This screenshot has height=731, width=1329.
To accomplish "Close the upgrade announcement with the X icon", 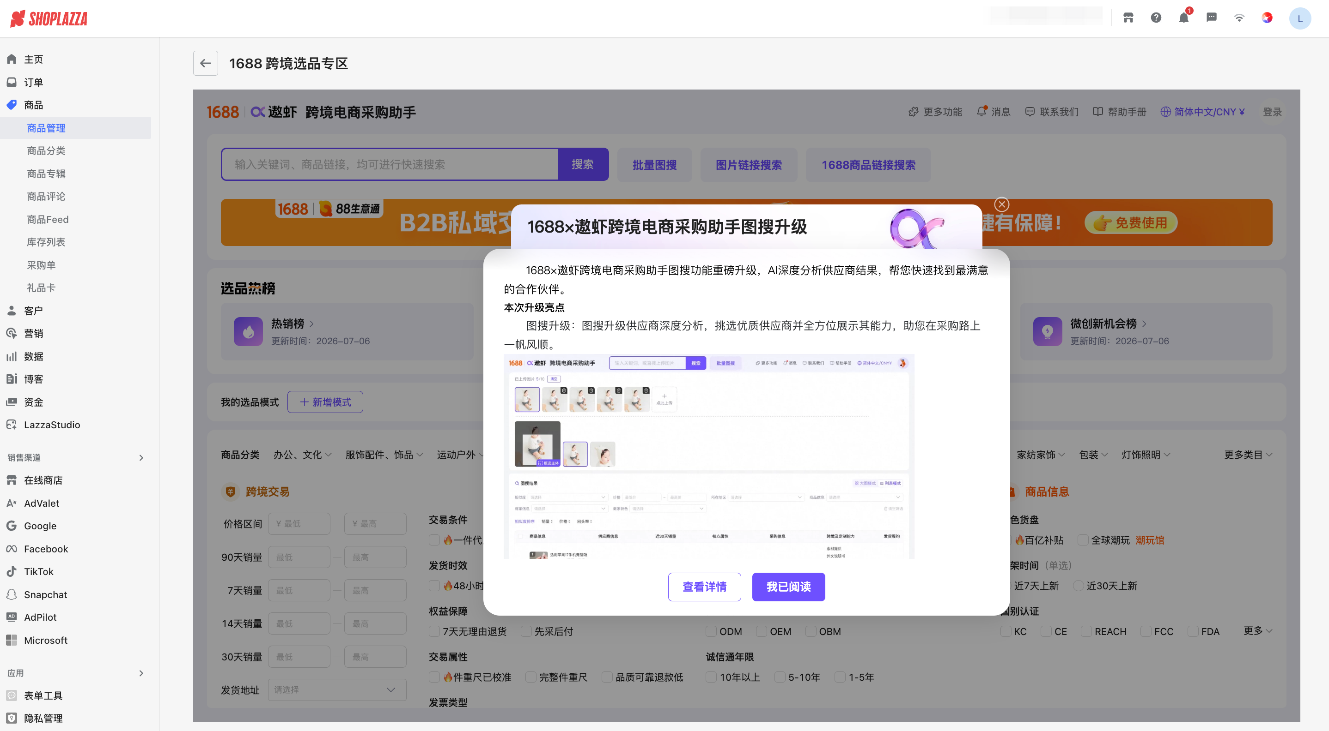I will [x=1001, y=204].
